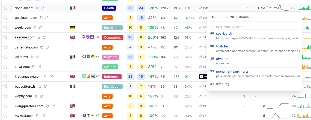Star the caffeinate.com row
Viewport: 311px width, 120px height.
[5, 47]
